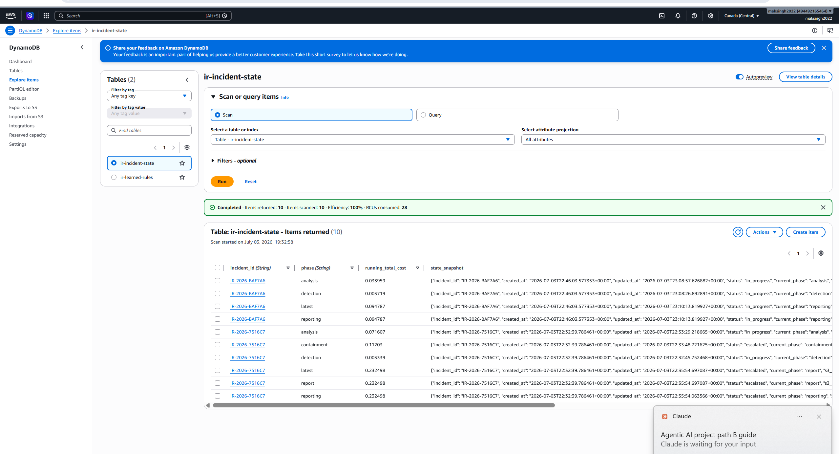The height and width of the screenshot is (454, 839).
Task: Open Exports to S3 in side navigation
Action: pyautogui.click(x=23, y=107)
